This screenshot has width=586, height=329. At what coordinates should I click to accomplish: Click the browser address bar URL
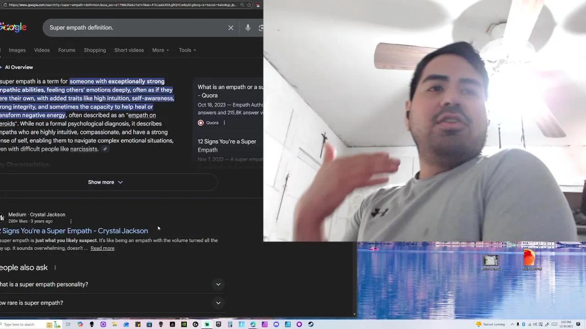coord(122,5)
